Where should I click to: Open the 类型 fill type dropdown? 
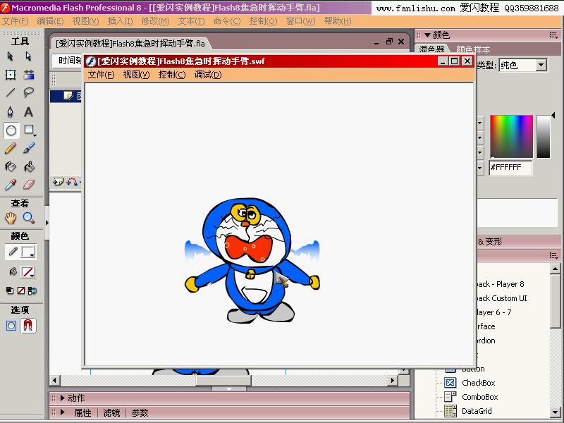[541, 66]
